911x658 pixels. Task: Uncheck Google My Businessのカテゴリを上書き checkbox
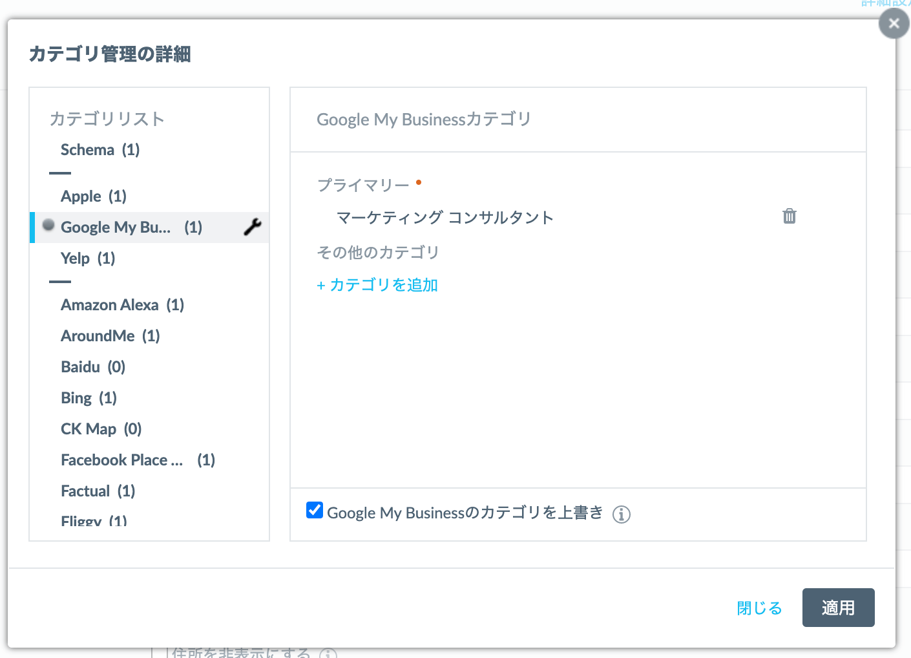[315, 510]
